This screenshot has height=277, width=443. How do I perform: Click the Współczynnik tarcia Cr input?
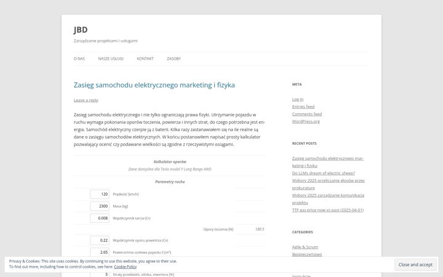100,218
